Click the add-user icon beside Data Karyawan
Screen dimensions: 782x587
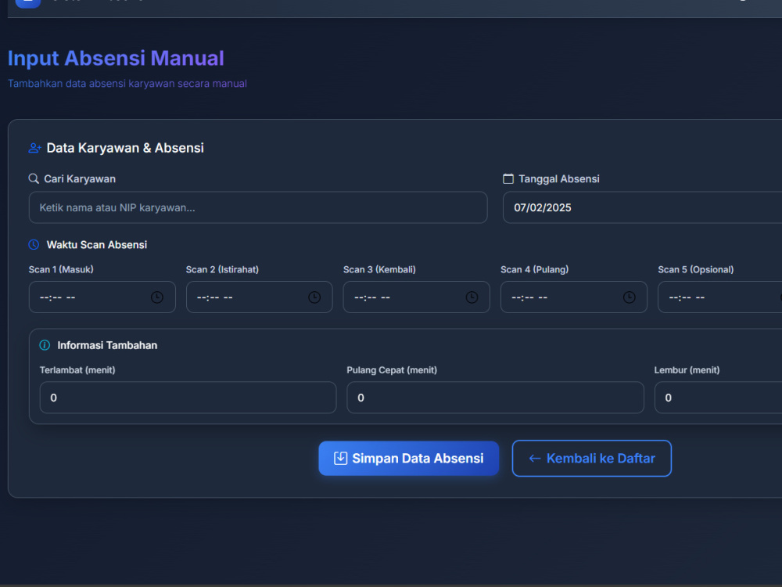[34, 148]
